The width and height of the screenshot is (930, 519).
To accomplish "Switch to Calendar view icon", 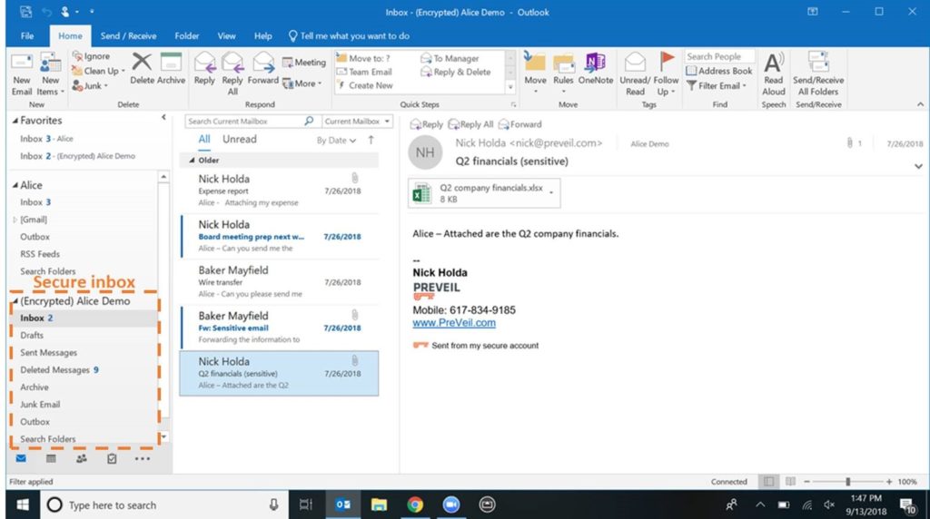I will pyautogui.click(x=51, y=458).
